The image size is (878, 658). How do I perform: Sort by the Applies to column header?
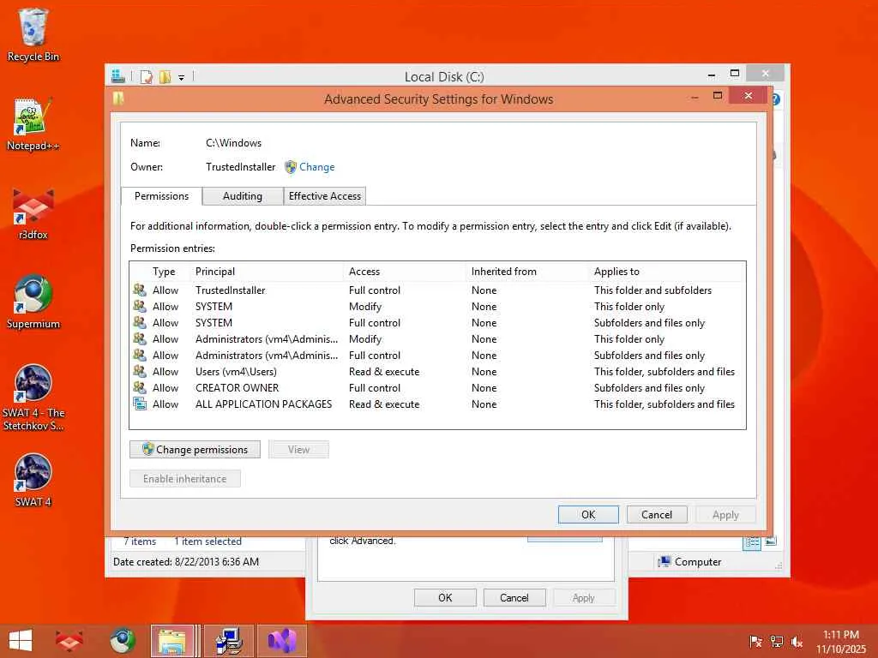[x=666, y=272]
